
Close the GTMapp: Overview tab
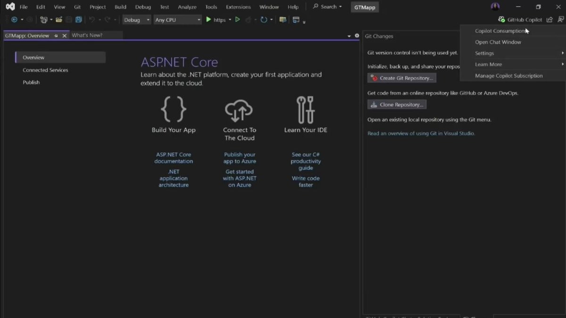(x=65, y=36)
